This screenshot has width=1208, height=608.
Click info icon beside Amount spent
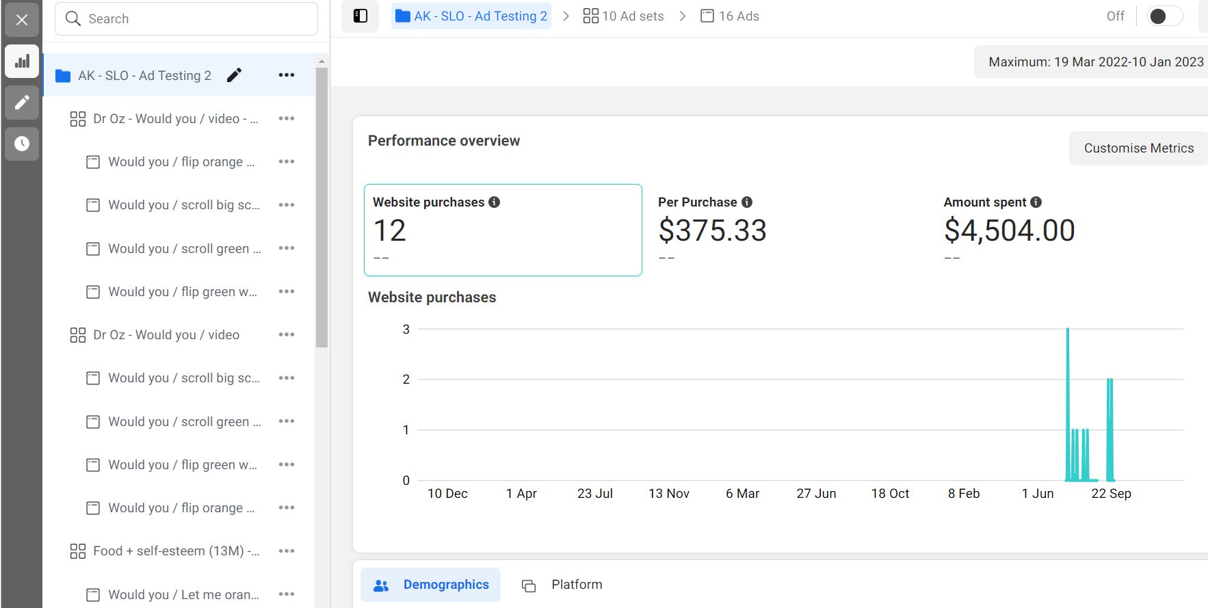(x=1036, y=202)
